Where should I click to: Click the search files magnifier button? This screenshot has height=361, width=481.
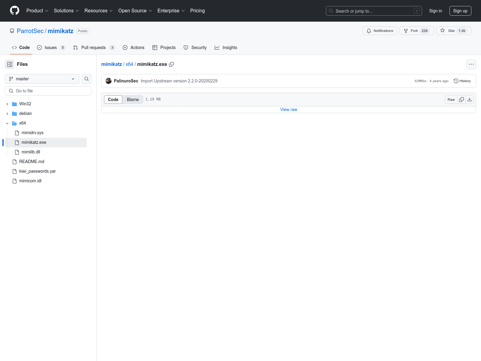(x=87, y=79)
